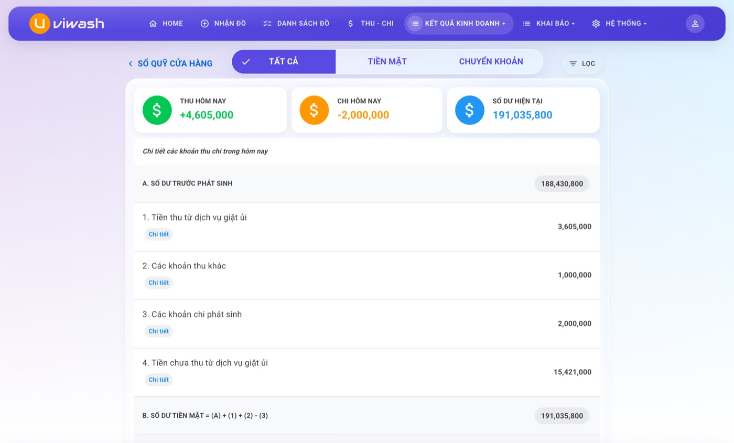Screen dimensions: 734x443
Task: Click the 191,035,800 badge in row B
Action: click(x=562, y=416)
